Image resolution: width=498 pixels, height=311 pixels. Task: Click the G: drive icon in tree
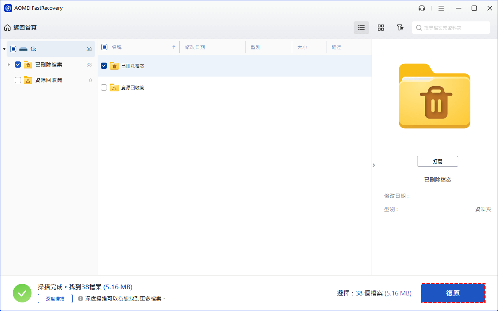click(x=23, y=49)
